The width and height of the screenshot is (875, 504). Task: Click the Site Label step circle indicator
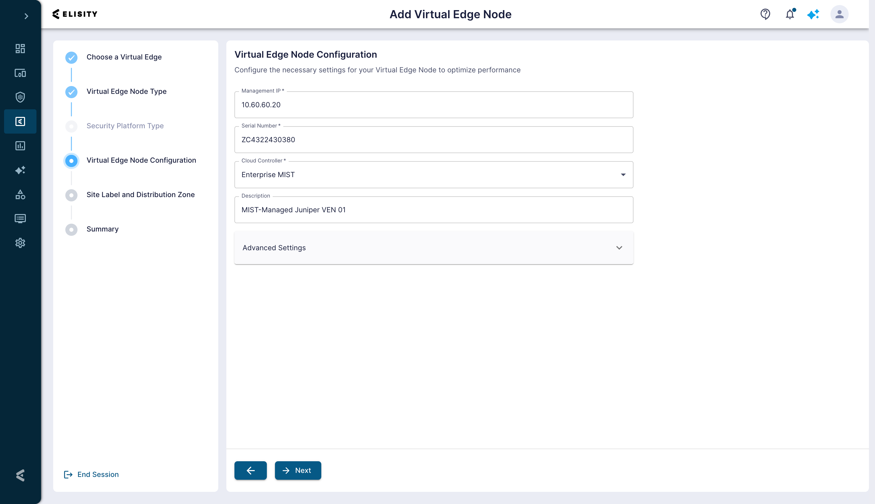[71, 195]
